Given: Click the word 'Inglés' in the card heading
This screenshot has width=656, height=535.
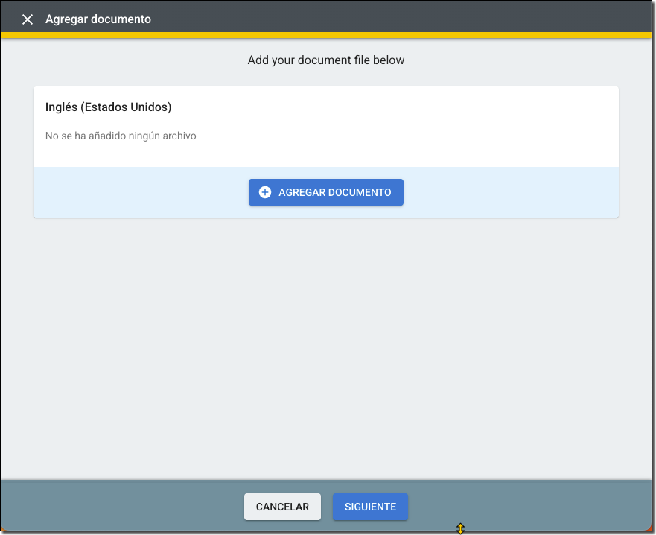Looking at the screenshot, I should tap(61, 107).
